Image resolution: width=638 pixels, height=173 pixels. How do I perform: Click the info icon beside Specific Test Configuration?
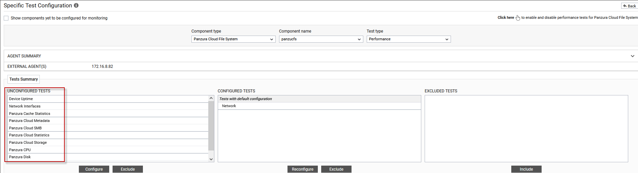[x=76, y=5]
